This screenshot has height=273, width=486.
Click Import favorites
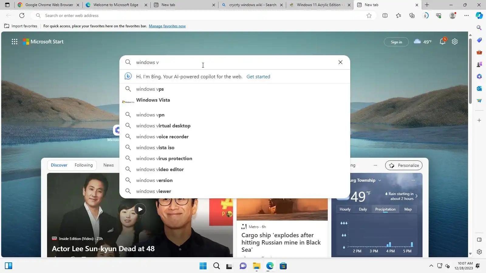21,26
